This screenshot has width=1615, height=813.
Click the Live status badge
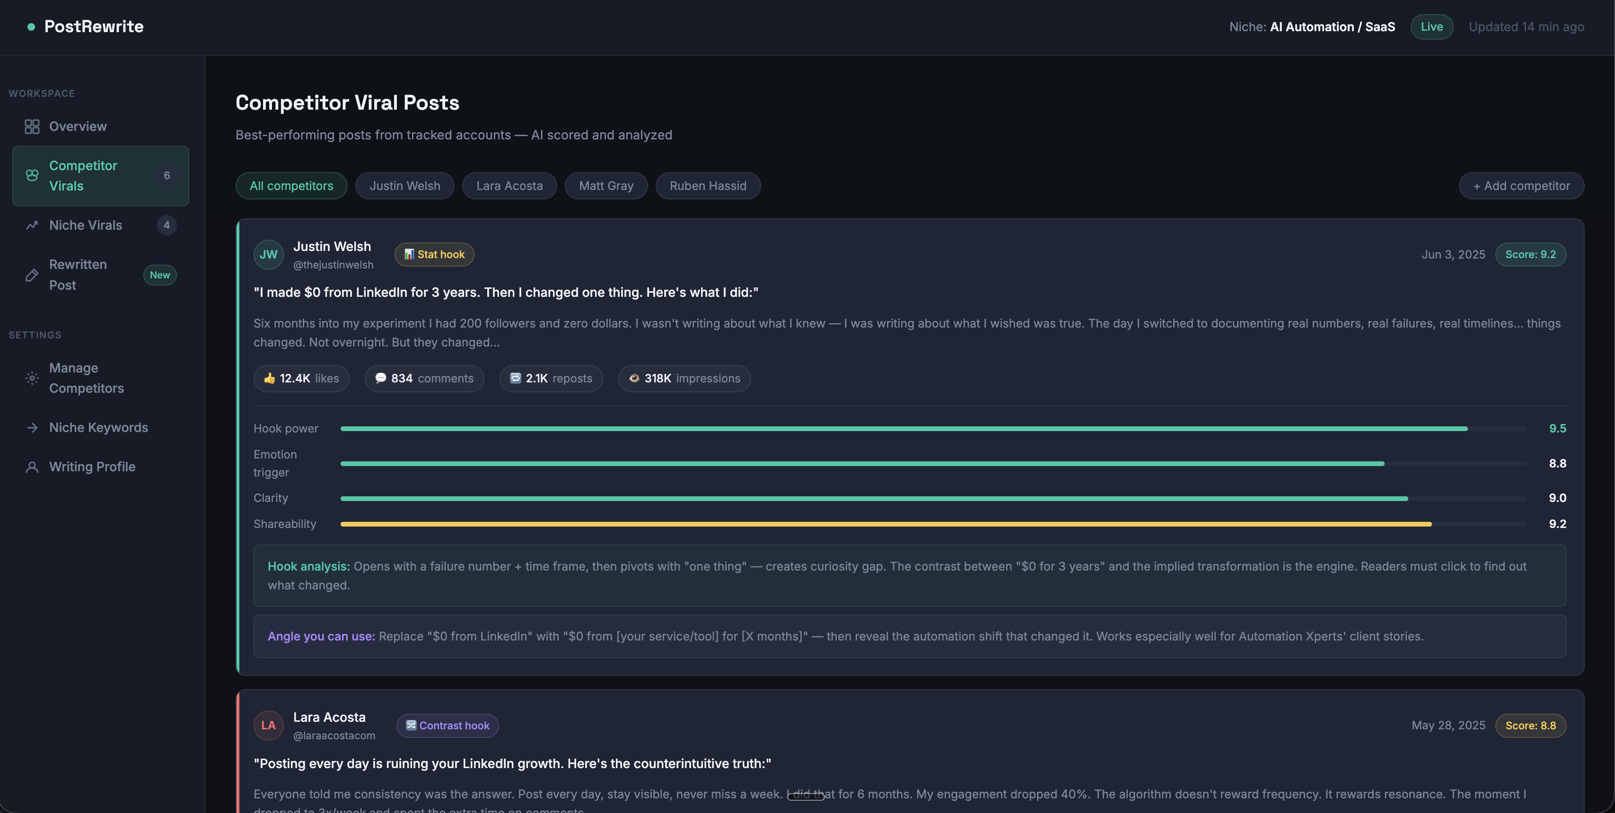point(1432,27)
